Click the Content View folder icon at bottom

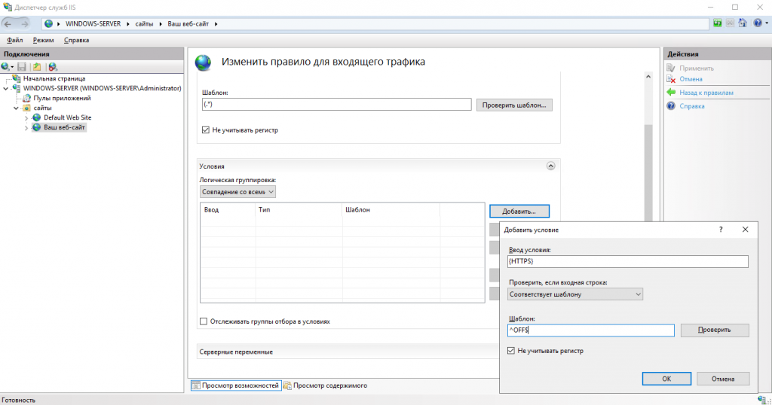(x=287, y=385)
